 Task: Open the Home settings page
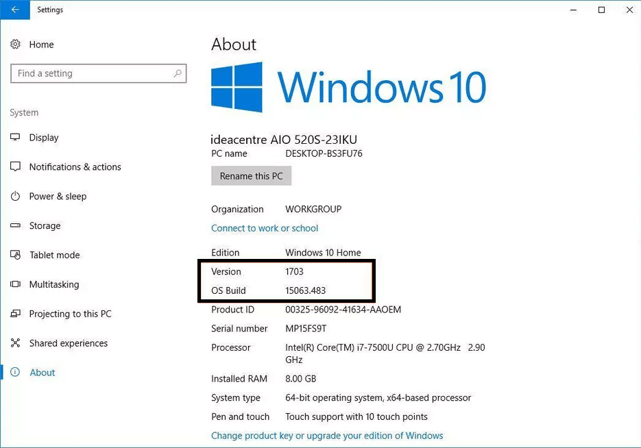click(x=41, y=45)
